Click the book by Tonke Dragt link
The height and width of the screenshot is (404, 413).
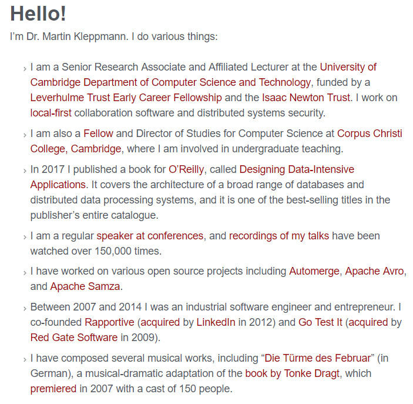[x=291, y=373]
